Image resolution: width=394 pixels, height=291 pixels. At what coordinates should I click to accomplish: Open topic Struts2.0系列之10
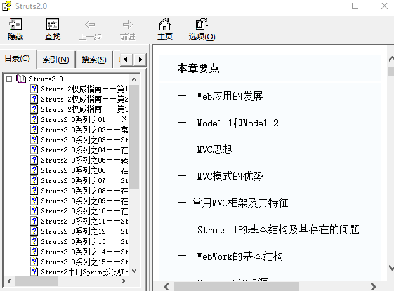[84, 211]
